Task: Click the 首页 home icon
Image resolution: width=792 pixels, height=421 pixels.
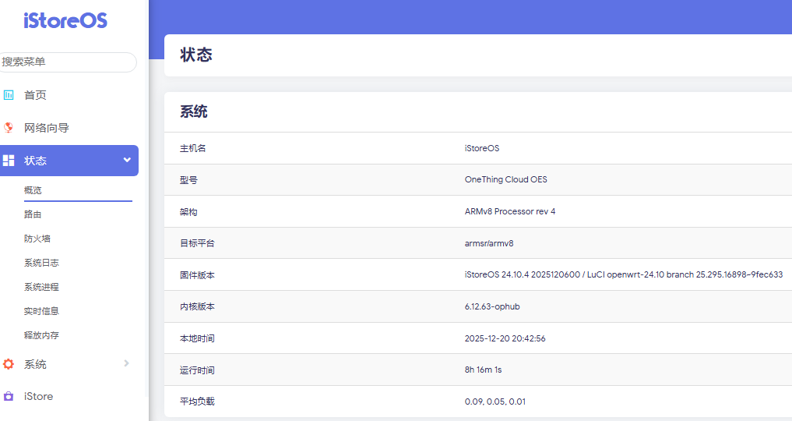Action: coord(9,95)
